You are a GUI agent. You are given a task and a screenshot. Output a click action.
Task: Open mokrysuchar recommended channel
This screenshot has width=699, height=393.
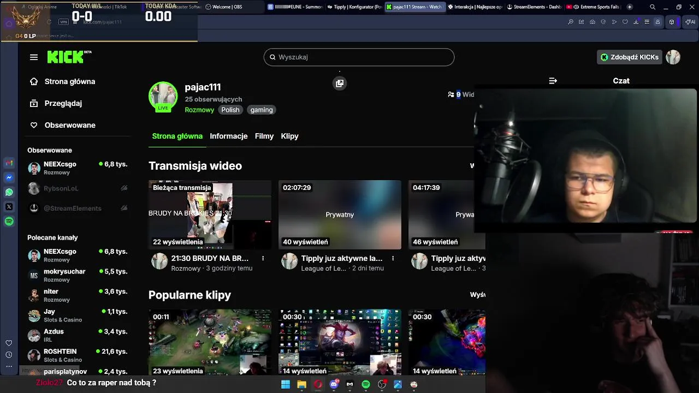pos(78,275)
